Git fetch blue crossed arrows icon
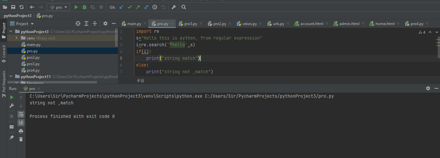440x158 pixels. coord(146,7)
